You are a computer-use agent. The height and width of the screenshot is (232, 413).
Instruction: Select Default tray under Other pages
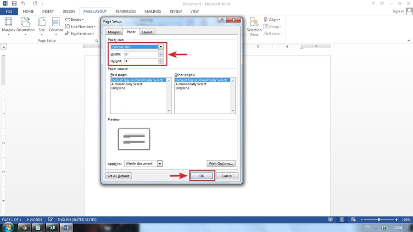click(x=202, y=80)
